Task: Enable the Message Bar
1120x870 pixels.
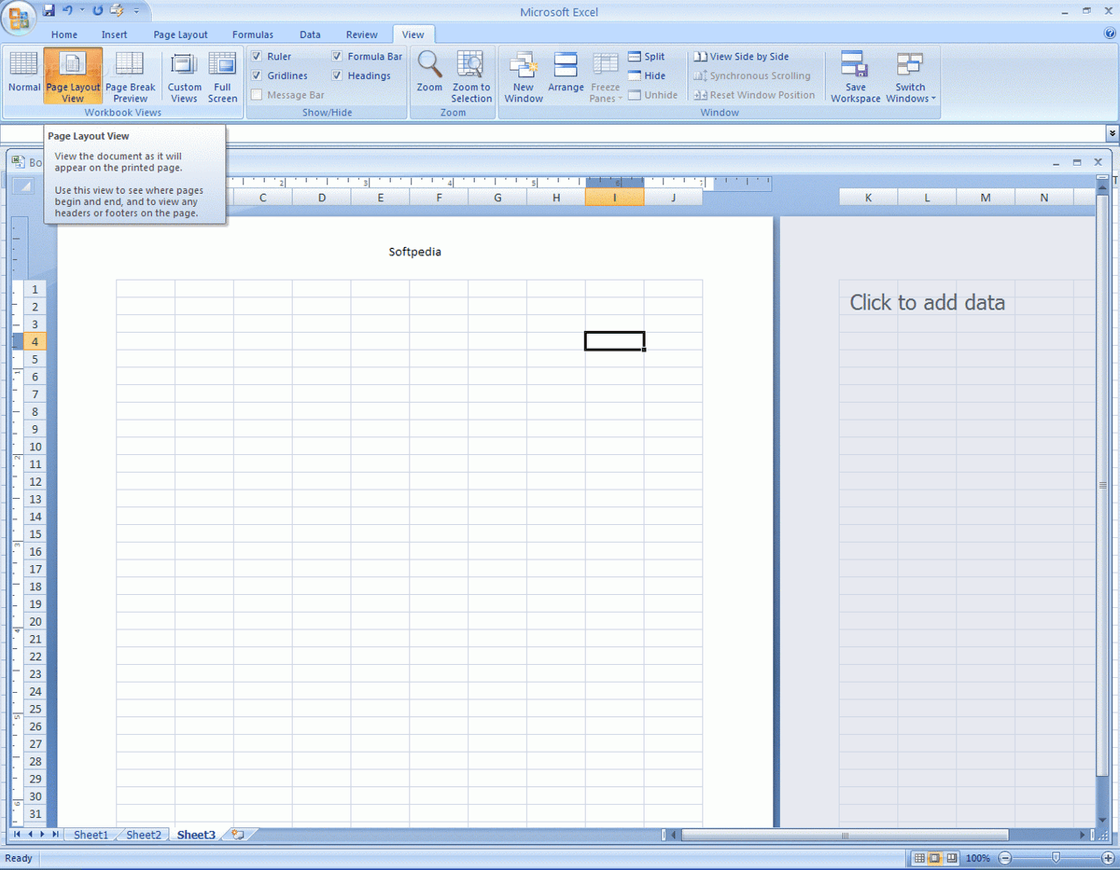Action: click(x=257, y=94)
